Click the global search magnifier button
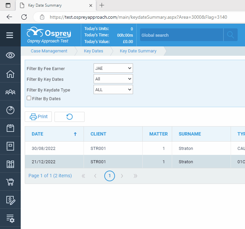The height and width of the screenshot is (229, 245). click(231, 35)
